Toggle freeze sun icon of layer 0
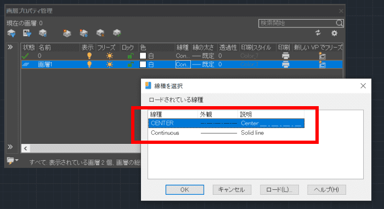384x209 pixels. tap(110, 56)
